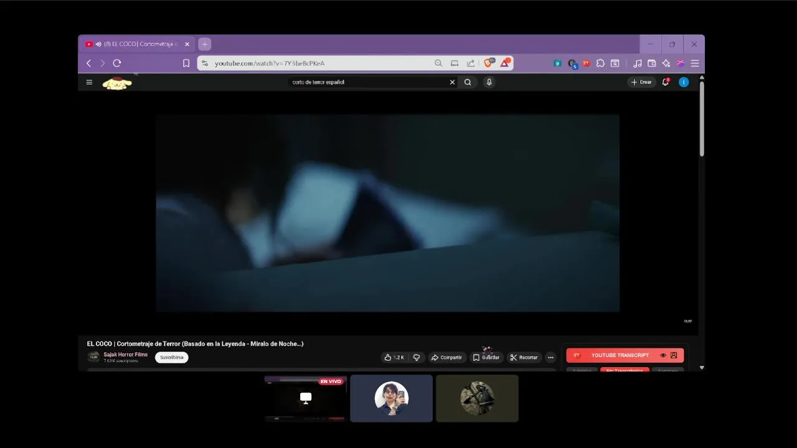Open the red YT extension icon
The height and width of the screenshot is (448, 797).
tap(586, 63)
